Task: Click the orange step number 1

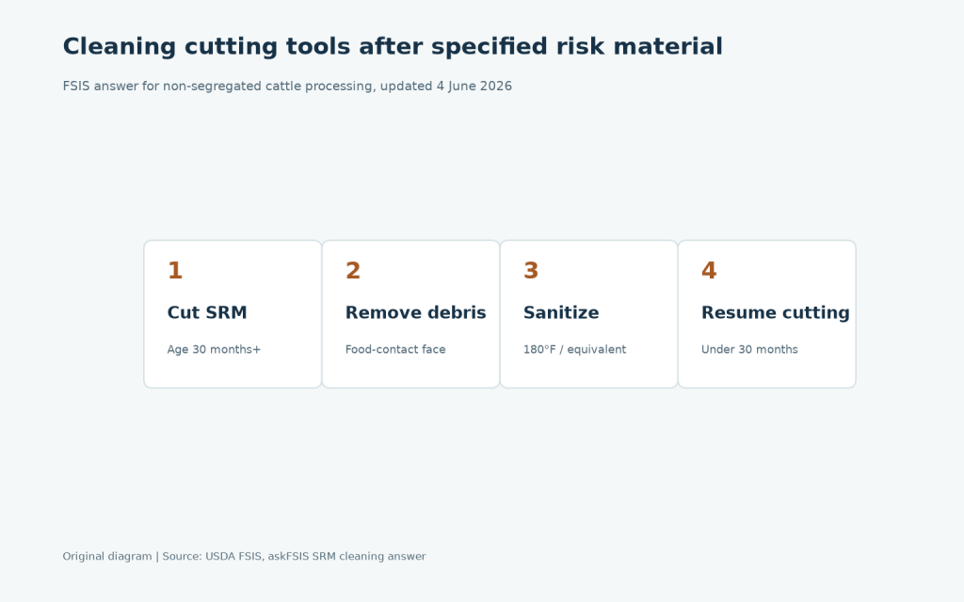Action: (x=175, y=271)
